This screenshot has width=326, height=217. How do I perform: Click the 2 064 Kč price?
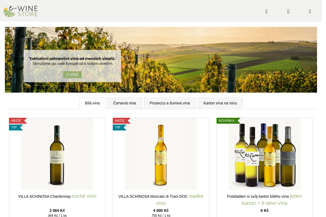coord(57,210)
